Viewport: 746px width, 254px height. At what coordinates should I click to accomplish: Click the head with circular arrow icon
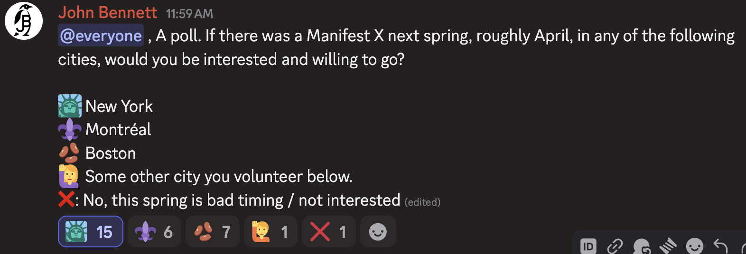coord(642,246)
